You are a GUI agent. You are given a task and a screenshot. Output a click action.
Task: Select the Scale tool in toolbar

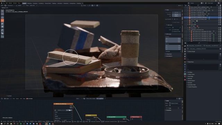click(2, 24)
